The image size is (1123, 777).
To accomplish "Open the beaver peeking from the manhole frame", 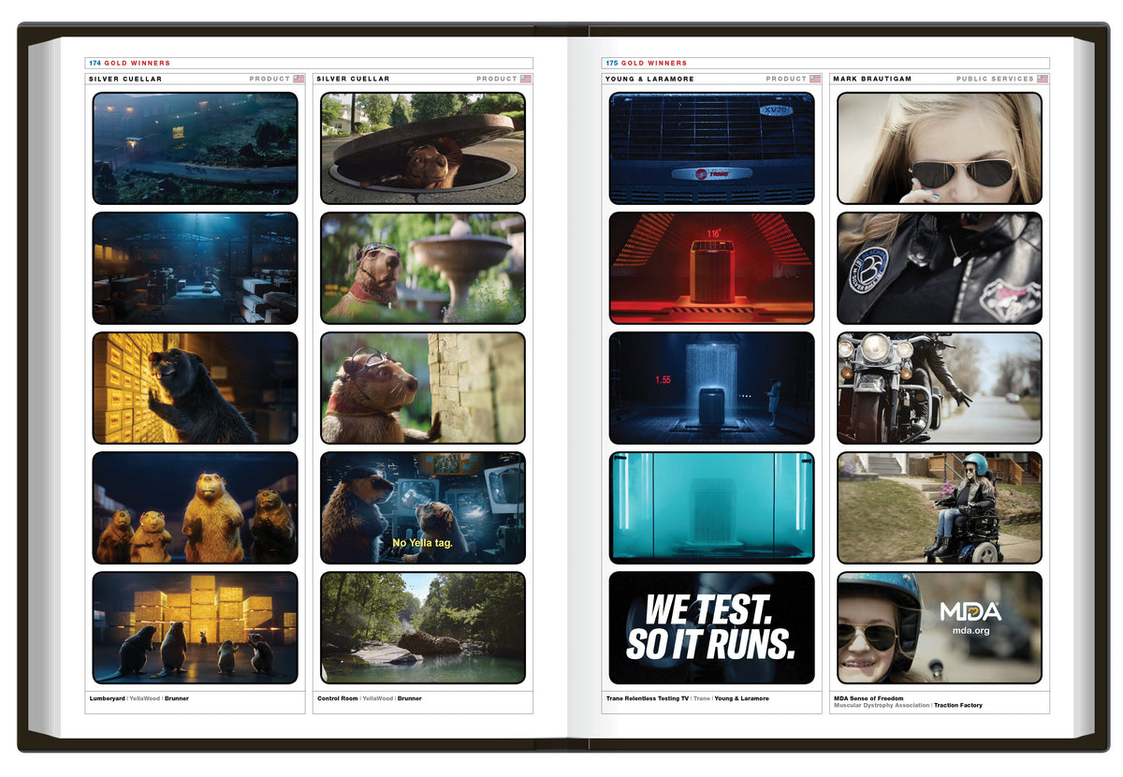I will 423,148.
